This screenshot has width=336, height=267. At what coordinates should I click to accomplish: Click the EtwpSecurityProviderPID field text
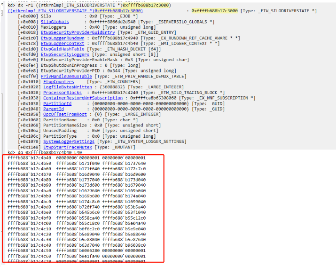[x=70, y=71]
